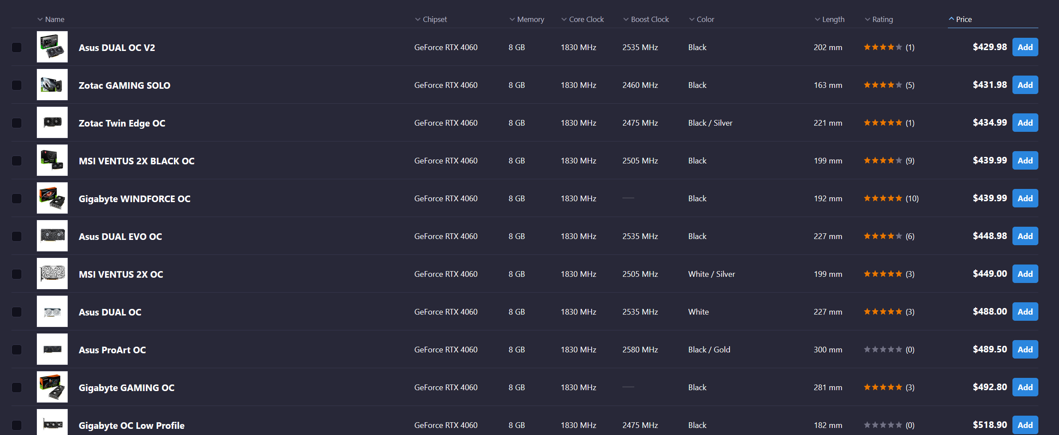Viewport: 1059px width, 435px height.
Task: Open Asus ProArt OC thumbnail
Action: pyautogui.click(x=52, y=349)
